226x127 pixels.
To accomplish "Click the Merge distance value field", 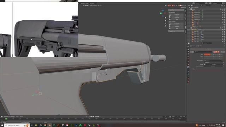I will click(x=214, y=64).
